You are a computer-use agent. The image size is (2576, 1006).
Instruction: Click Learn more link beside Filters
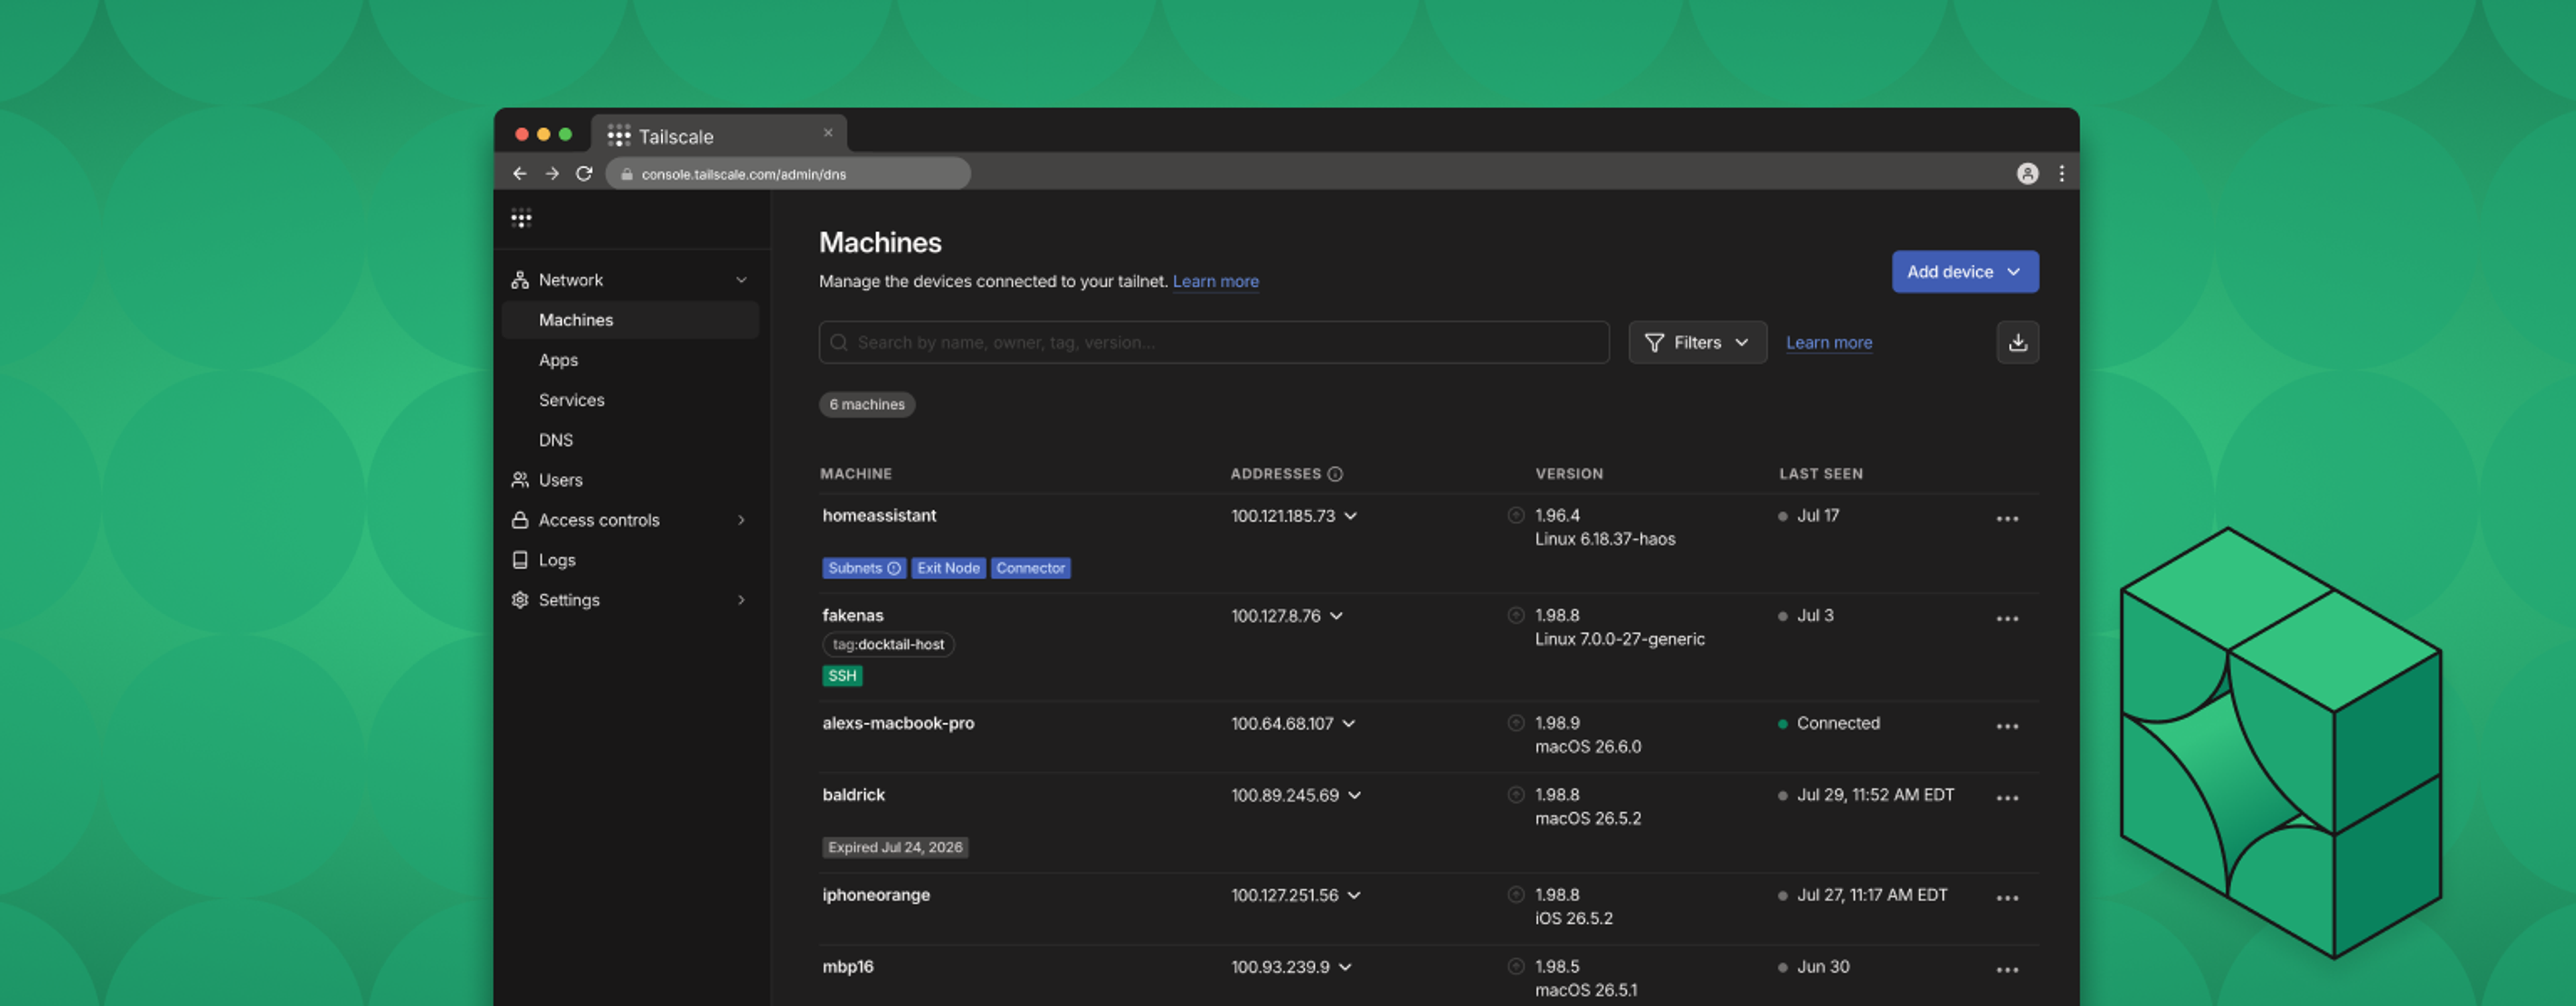pyautogui.click(x=1828, y=342)
